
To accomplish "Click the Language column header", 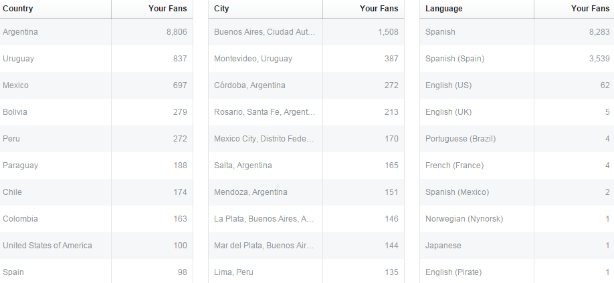I will [x=443, y=9].
